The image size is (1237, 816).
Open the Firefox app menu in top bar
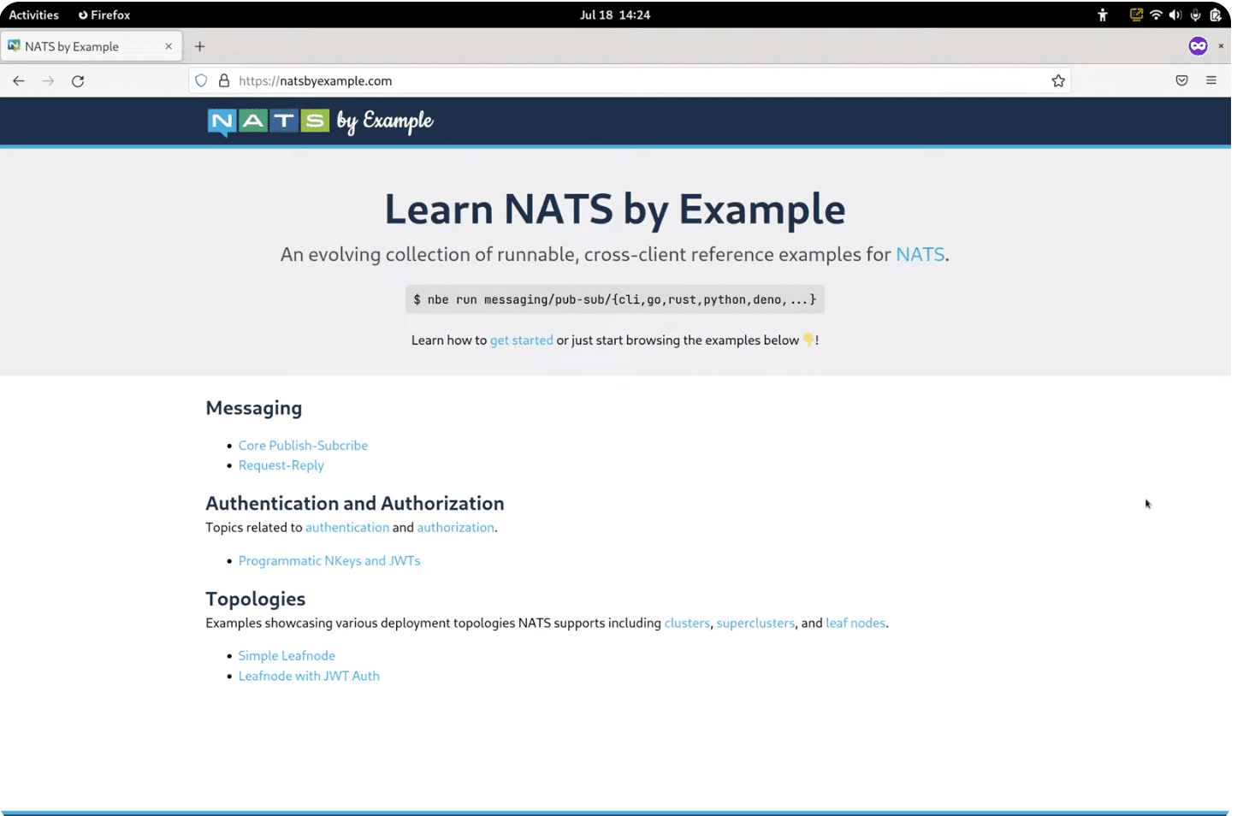104,15
